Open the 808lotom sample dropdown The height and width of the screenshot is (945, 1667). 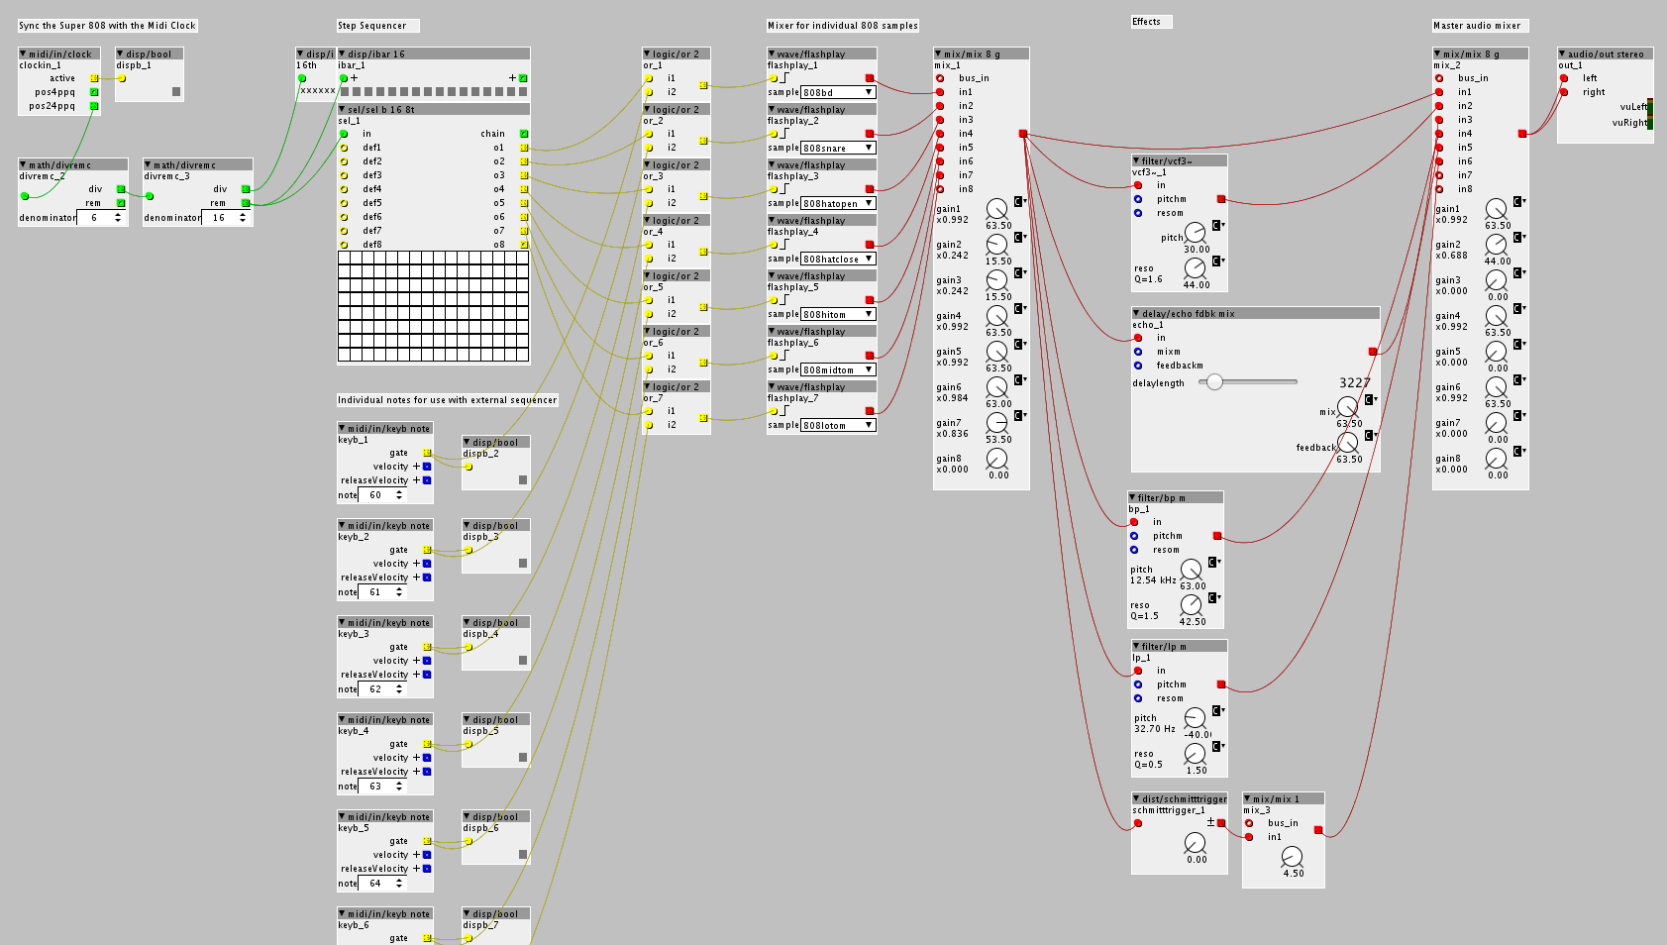click(x=838, y=425)
